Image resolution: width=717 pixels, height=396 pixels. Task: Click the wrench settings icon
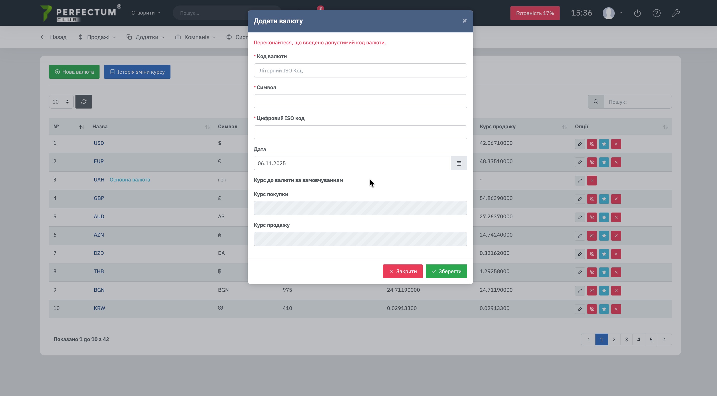pyautogui.click(x=676, y=13)
